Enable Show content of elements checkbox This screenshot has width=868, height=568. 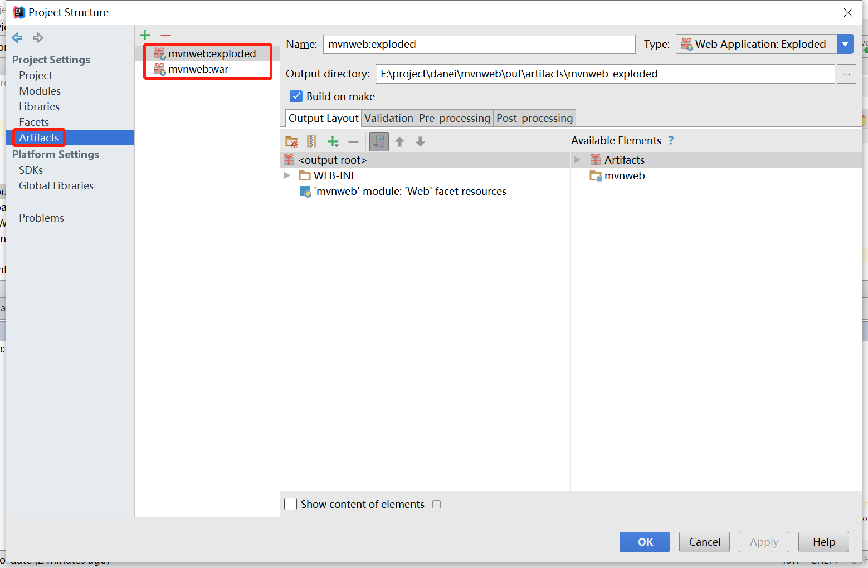tap(291, 504)
